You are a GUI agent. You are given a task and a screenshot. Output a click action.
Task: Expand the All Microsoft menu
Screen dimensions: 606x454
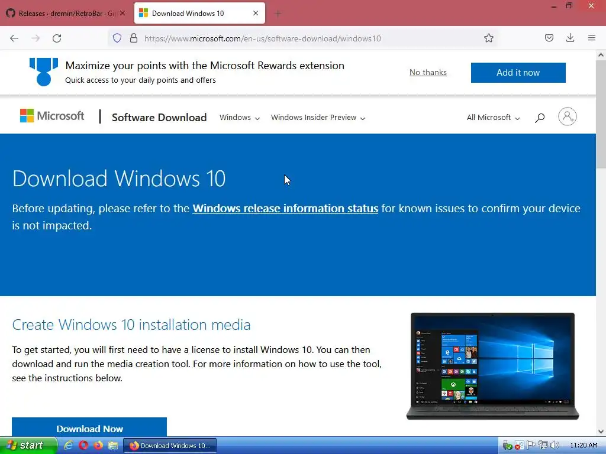[493, 118]
